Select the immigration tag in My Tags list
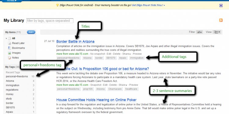The height and width of the screenshot is (114, 229). tap(13, 85)
